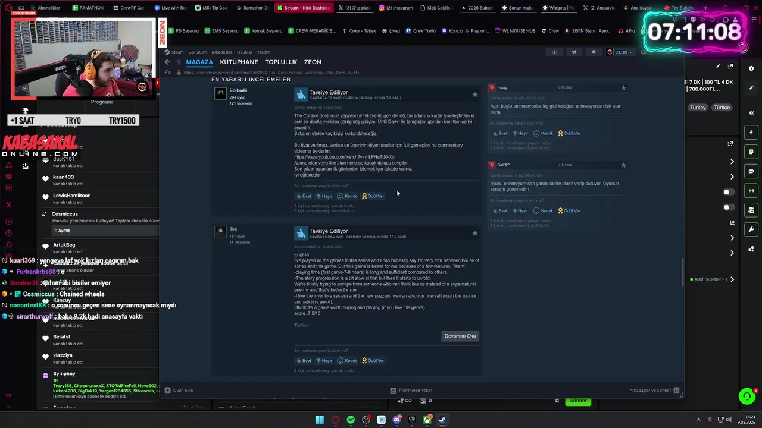This screenshot has height=428, width=762.
Task: Open the Görünüm menu
Action: [x=198, y=52]
